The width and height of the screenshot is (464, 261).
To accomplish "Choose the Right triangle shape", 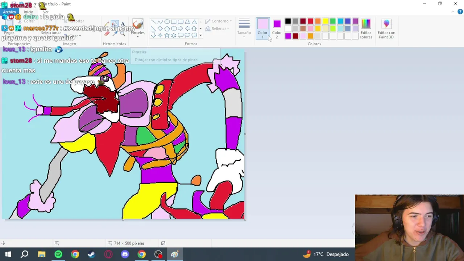I will 153,29.
